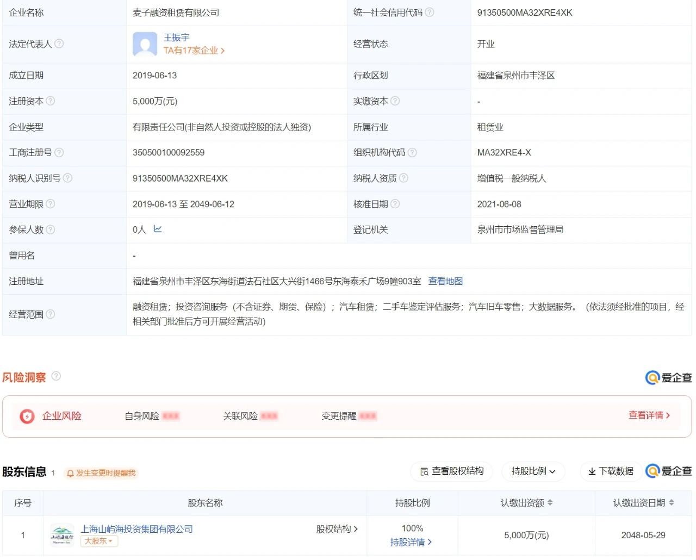Viewport: 696px width, 560px height.
Task: Click the help icon beside 风险洞察 heading
Action: coord(56,376)
